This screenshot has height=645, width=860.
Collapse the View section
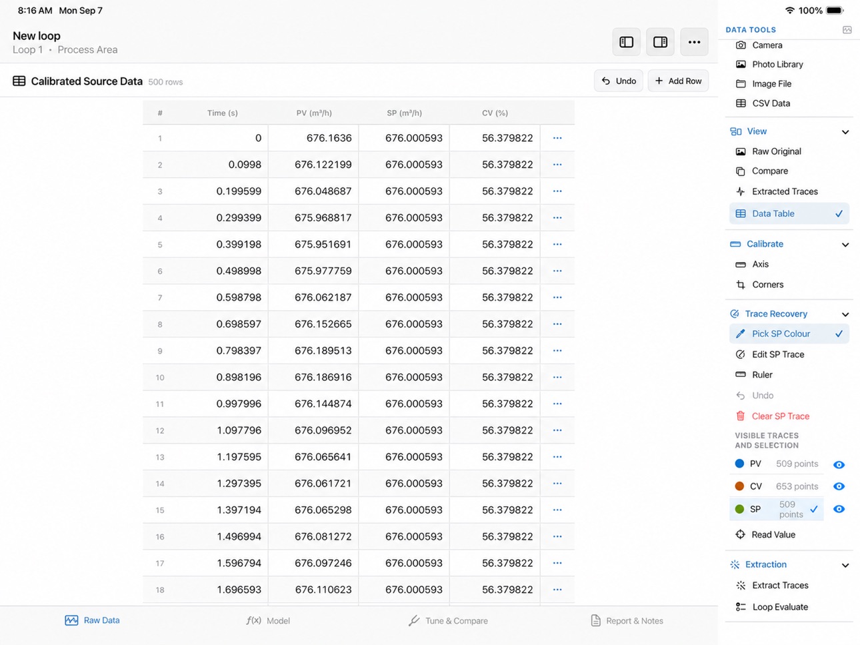845,132
